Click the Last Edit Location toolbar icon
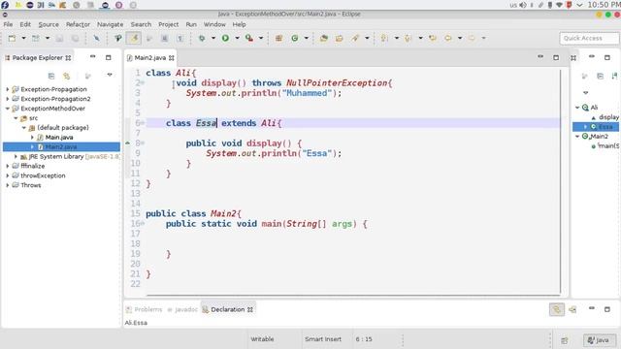This screenshot has width=621, height=349. point(433,38)
